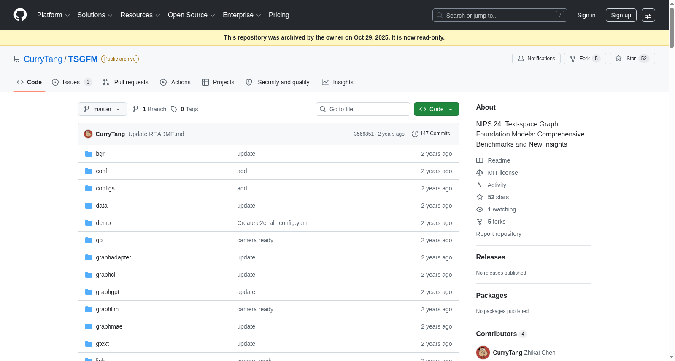Viewport: 675px width, 361px height.
Task: Click the Sign in link
Action: (x=586, y=15)
